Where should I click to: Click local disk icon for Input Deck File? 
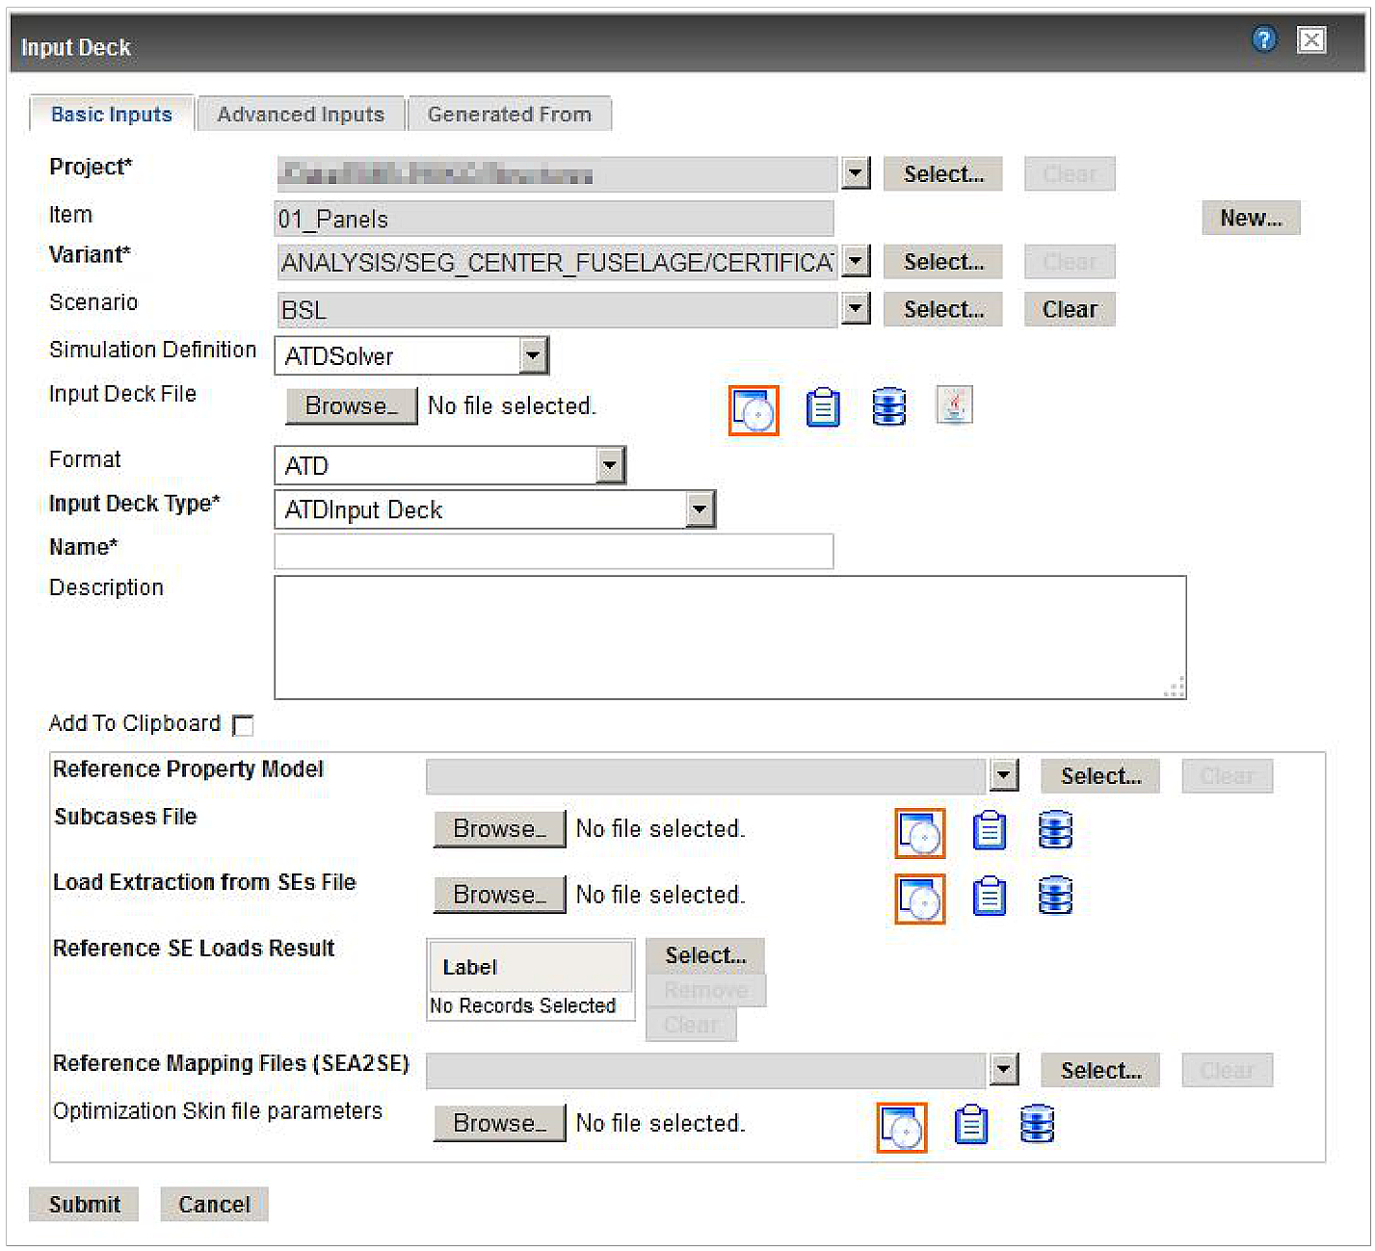click(x=754, y=411)
